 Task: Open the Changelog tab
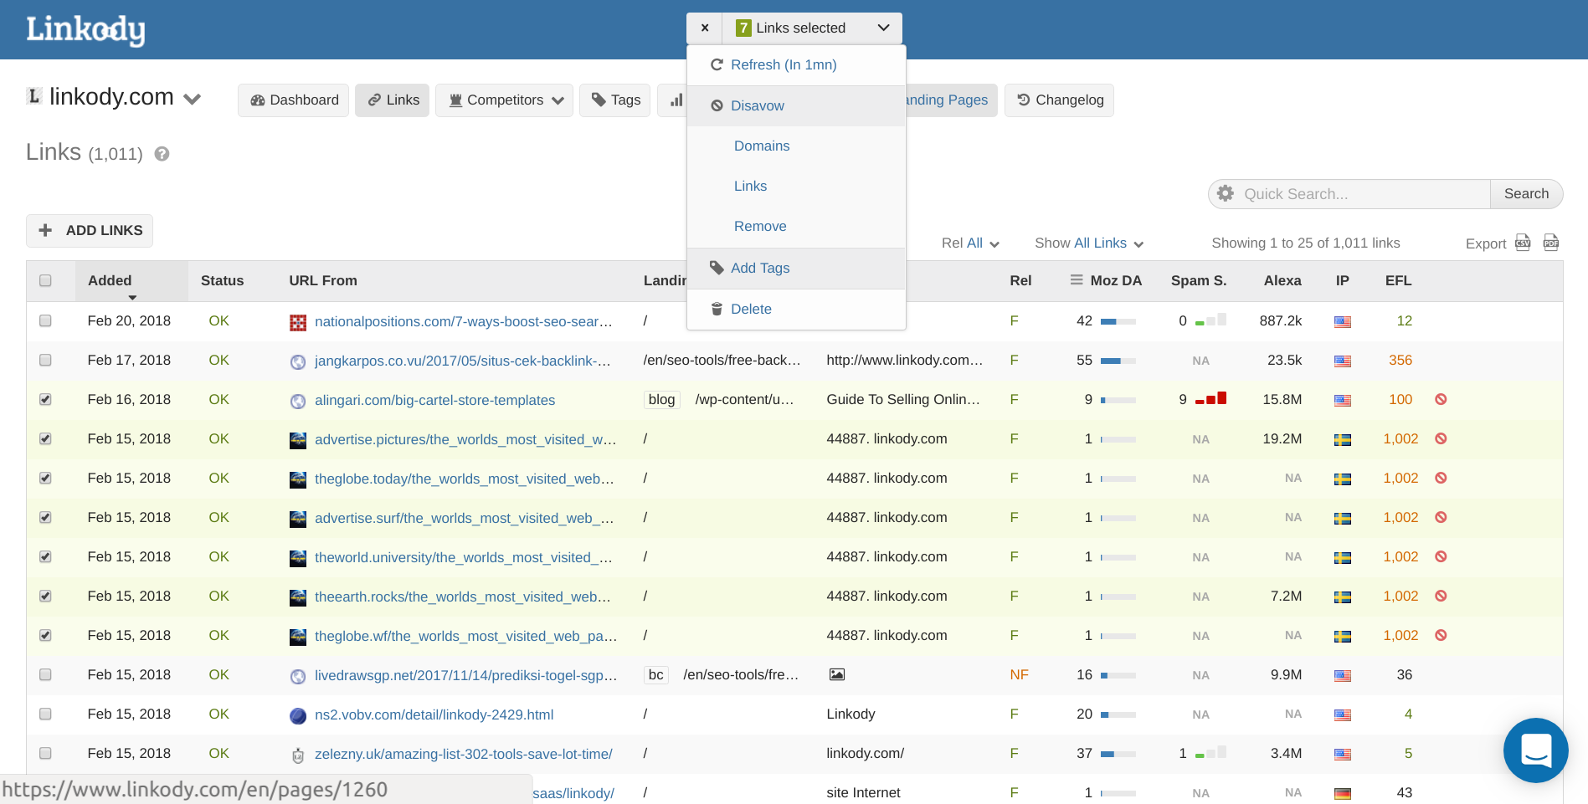click(x=1059, y=100)
